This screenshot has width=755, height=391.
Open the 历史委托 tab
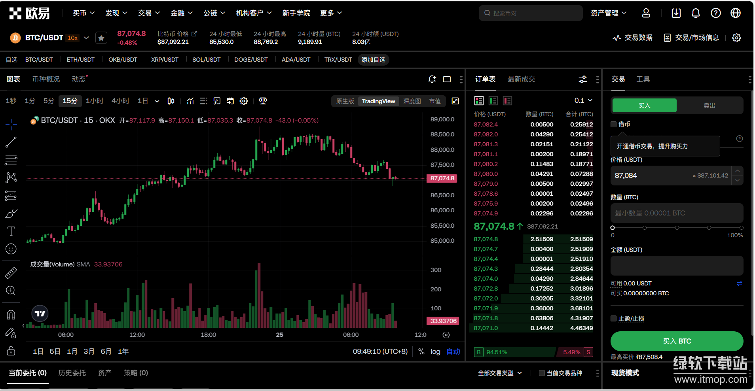pyautogui.click(x=72, y=373)
